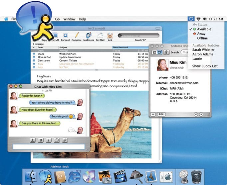Click iChat message input field
227x185 pixels.
49,147
